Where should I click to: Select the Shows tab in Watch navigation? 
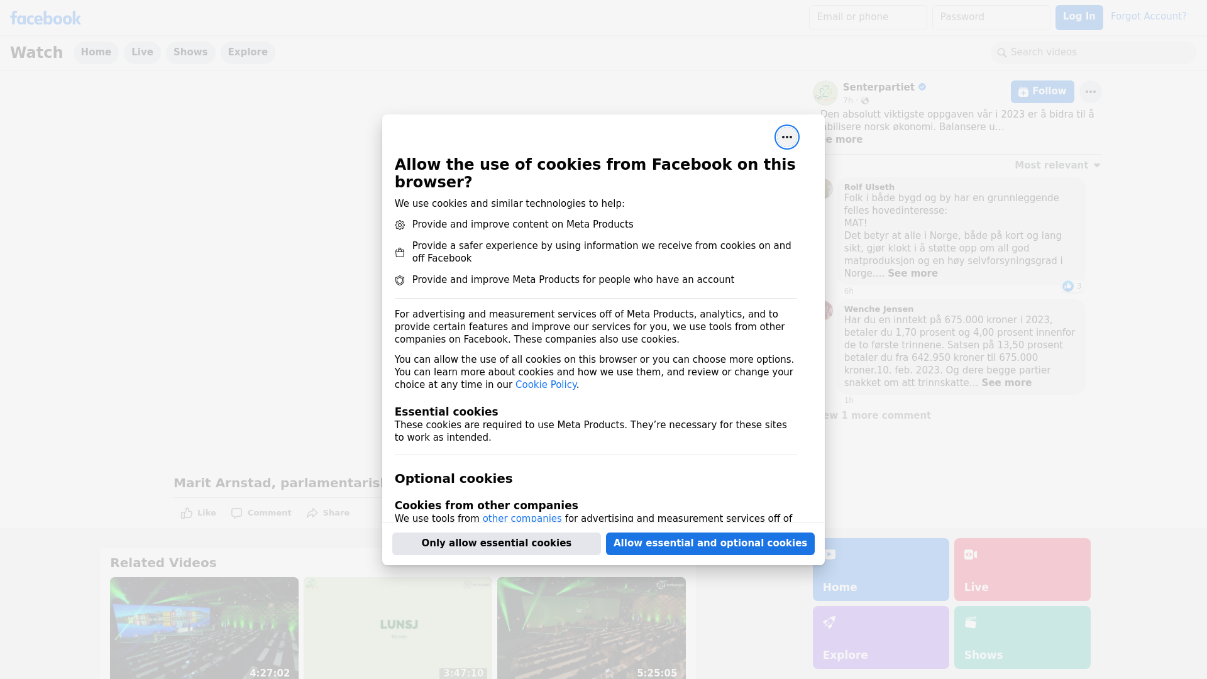(190, 52)
